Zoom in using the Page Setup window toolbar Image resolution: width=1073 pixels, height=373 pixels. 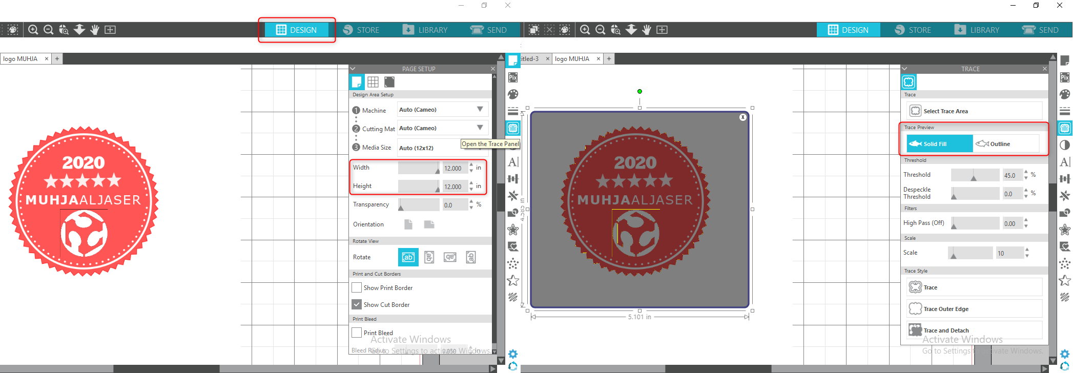pyautogui.click(x=33, y=30)
